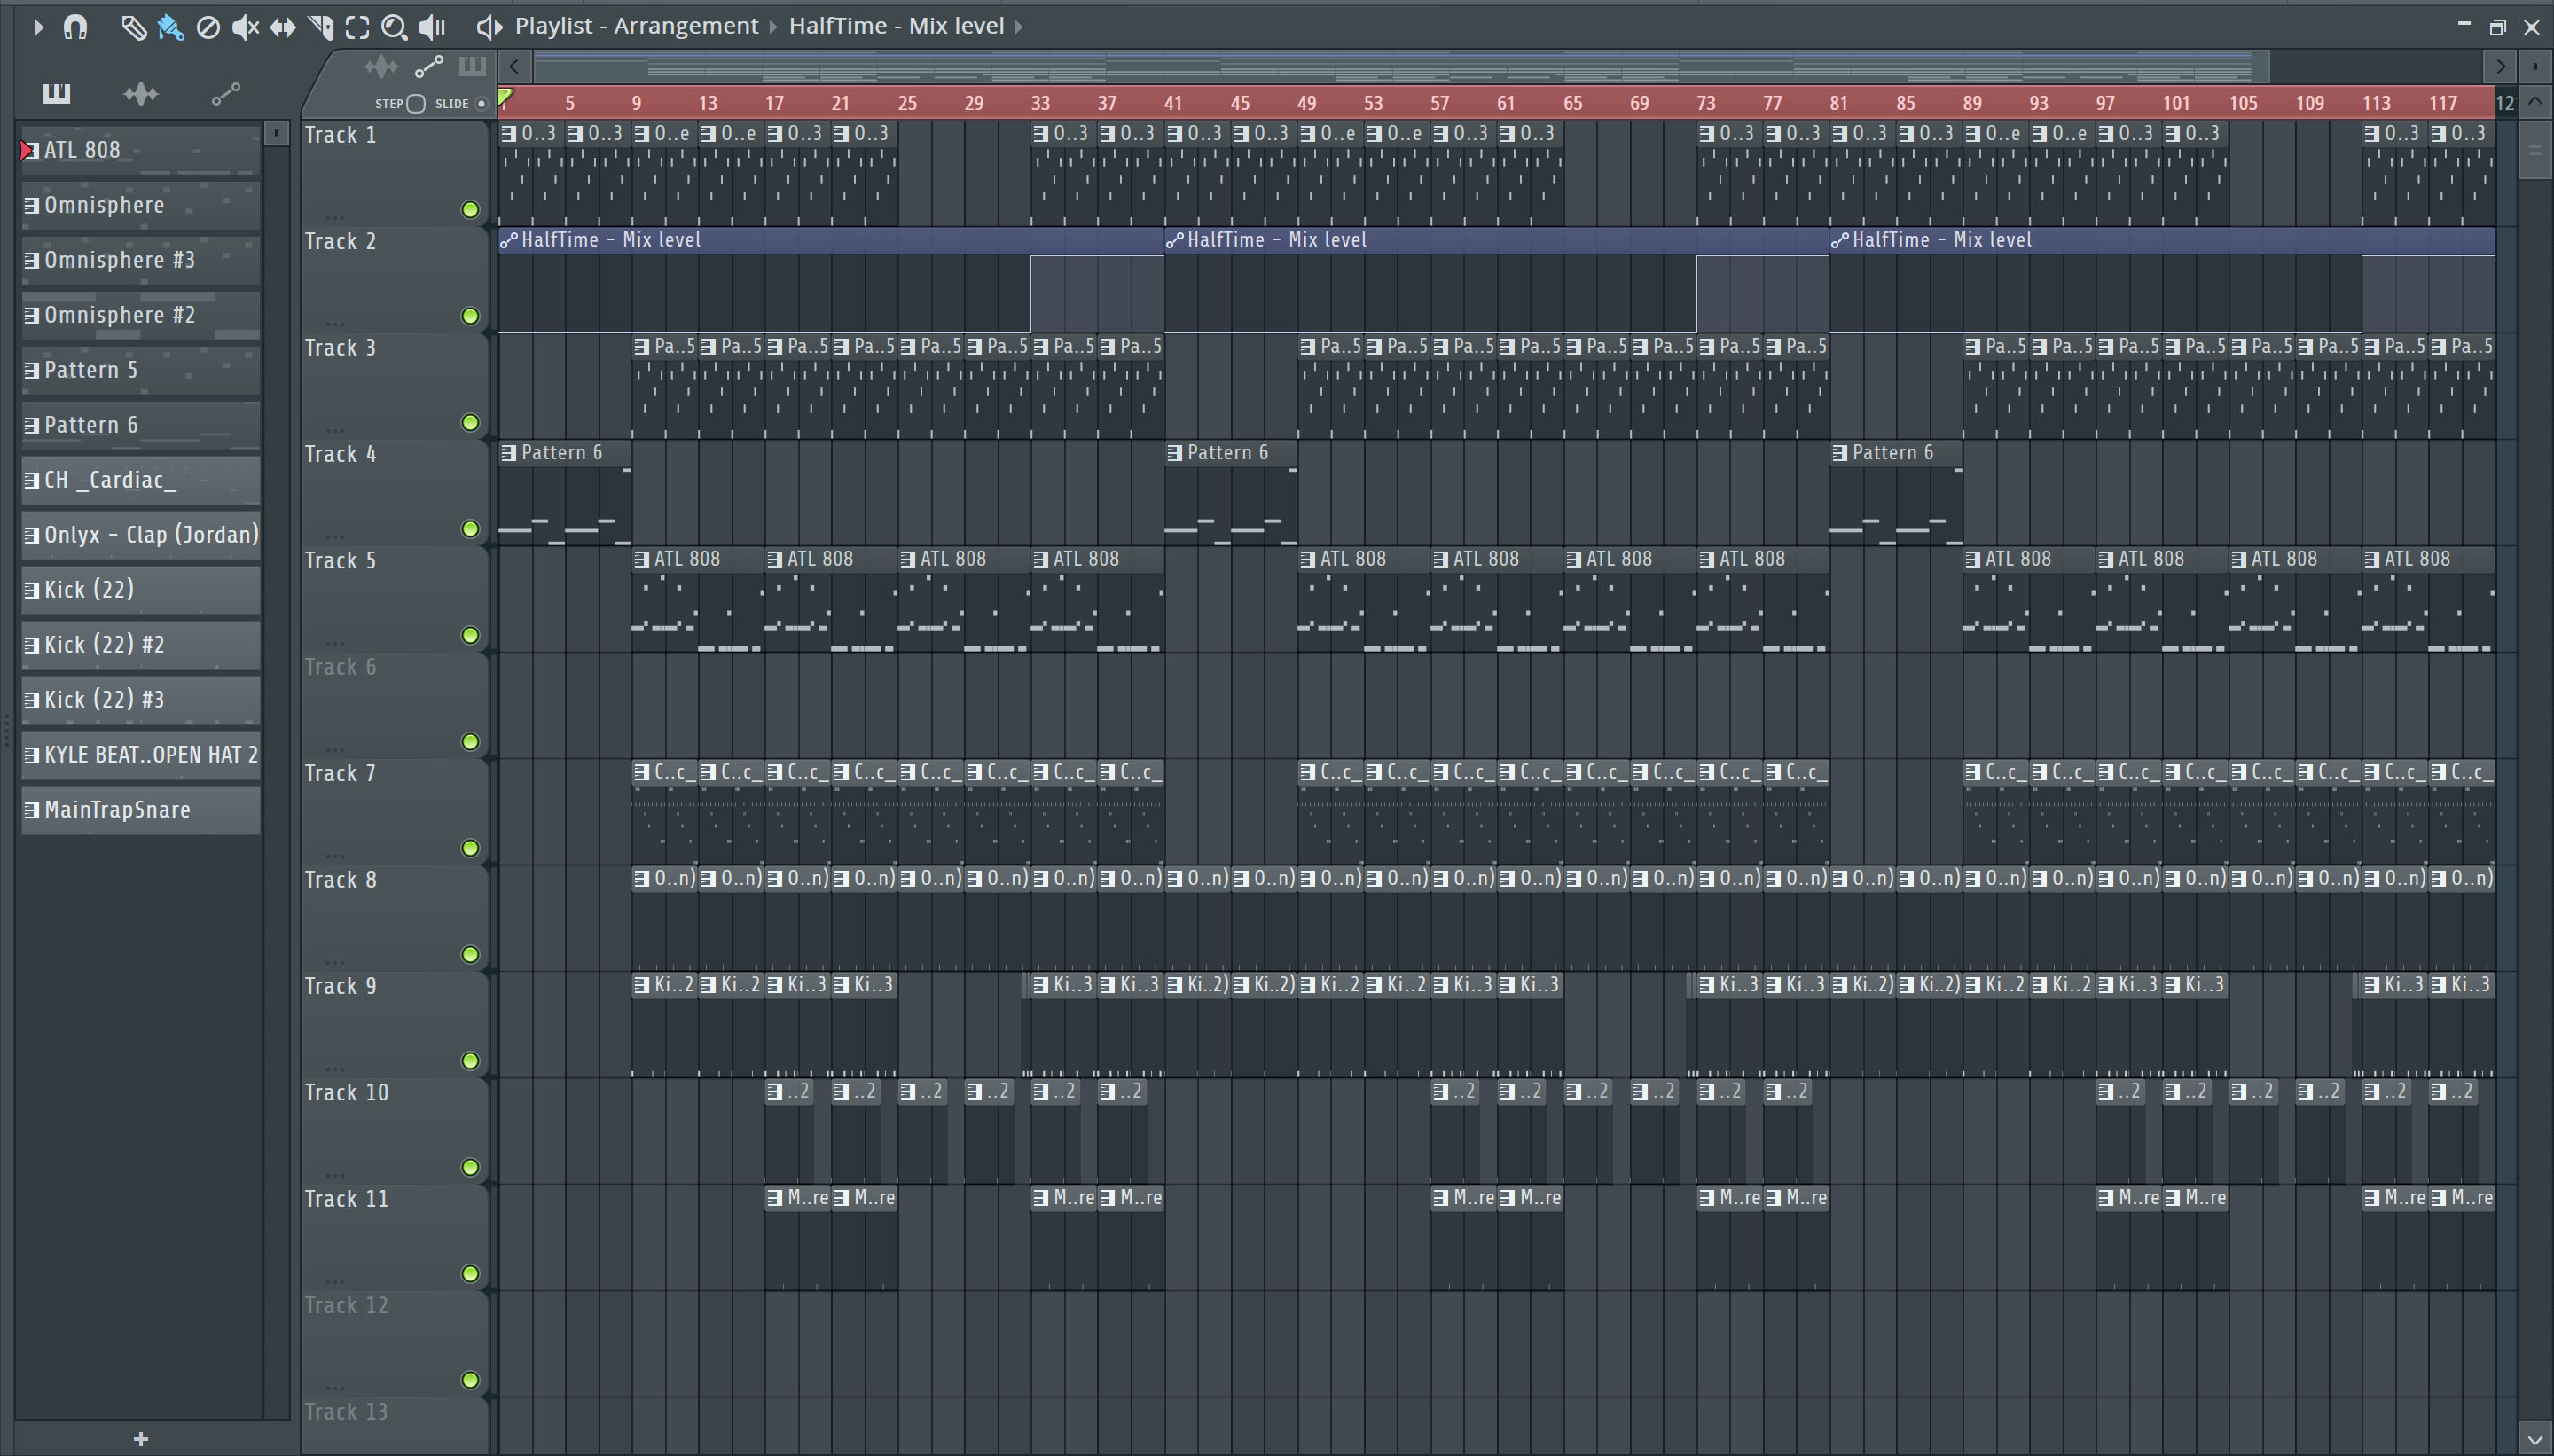Open the Playlist - Arrangement menu
Screen dimensions: 2554x1456
tap(636, 26)
